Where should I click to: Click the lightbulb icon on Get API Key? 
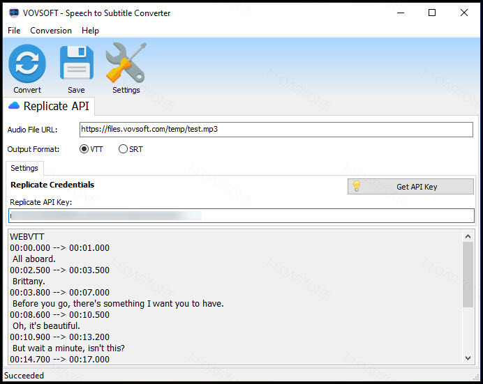(357, 186)
